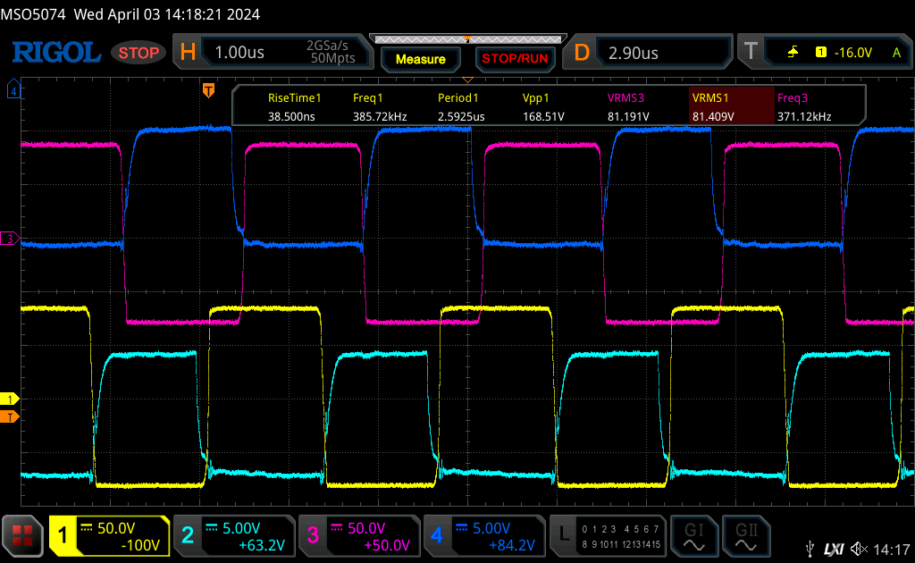This screenshot has height=563, width=915.
Task: Click the trigger source channel 1 badge
Action: (820, 53)
